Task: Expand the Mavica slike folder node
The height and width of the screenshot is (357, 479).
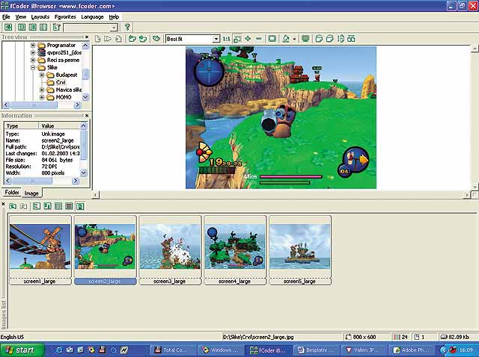Action: point(42,90)
